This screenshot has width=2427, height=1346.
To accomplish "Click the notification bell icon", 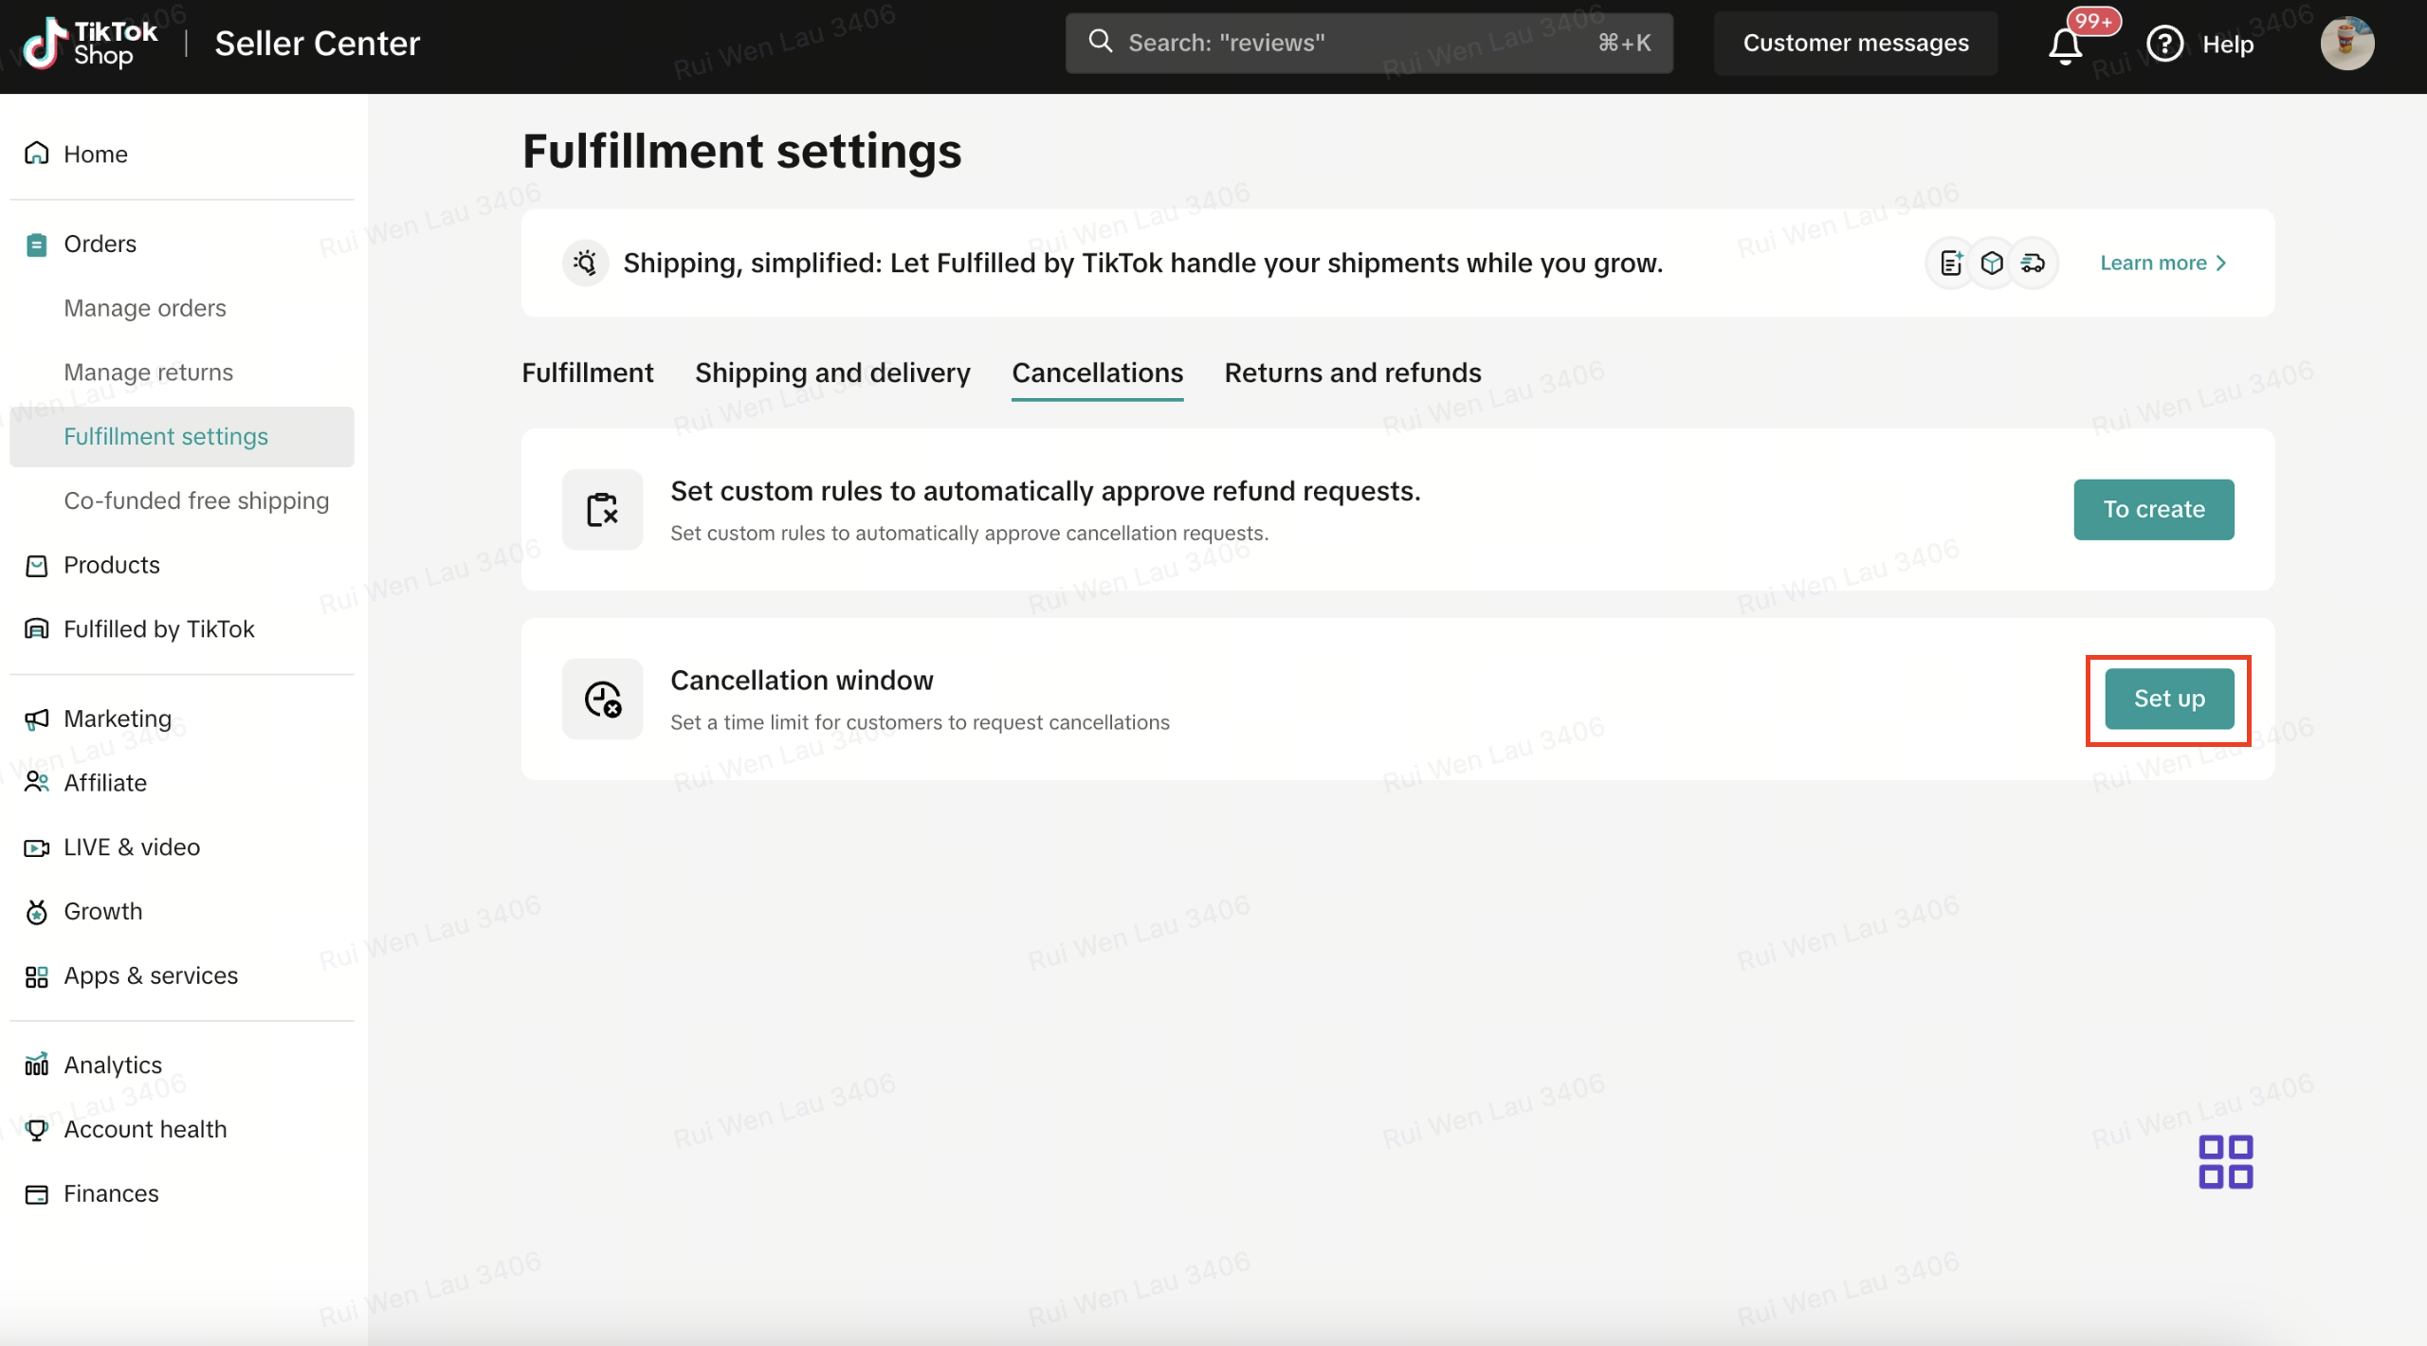I will 2065,45.
